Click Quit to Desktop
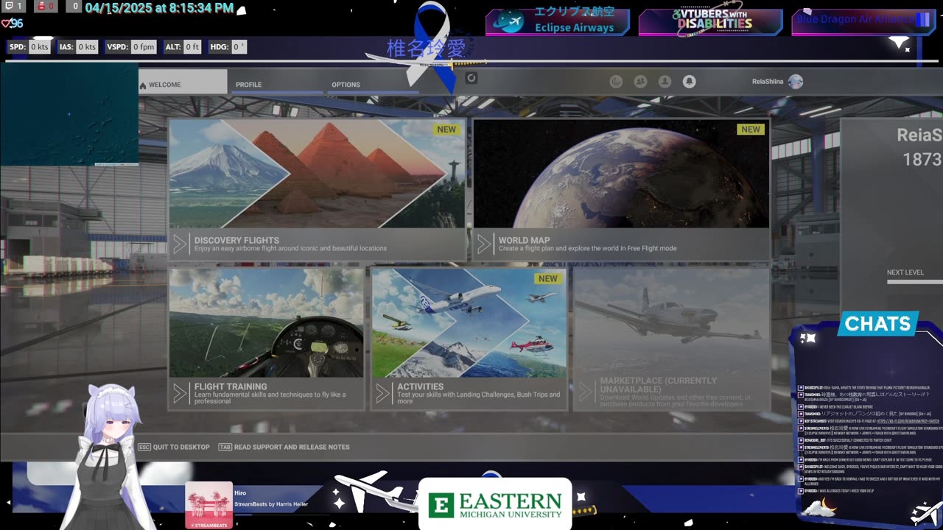The image size is (943, 530). [x=181, y=447]
